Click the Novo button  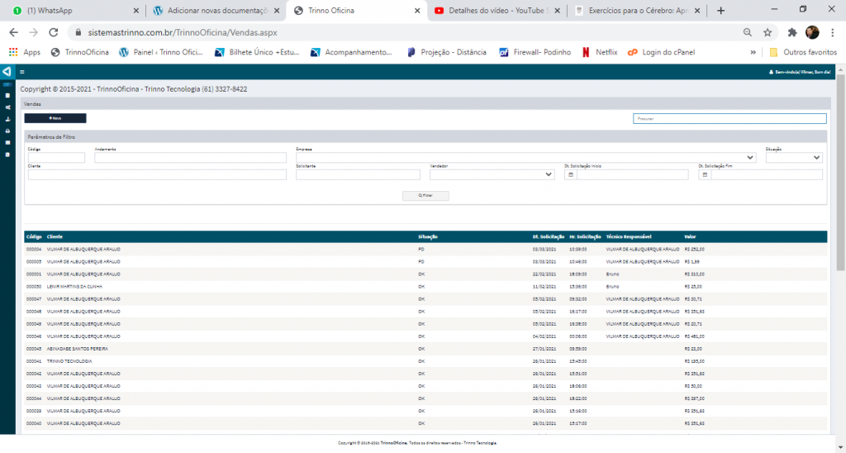point(55,118)
